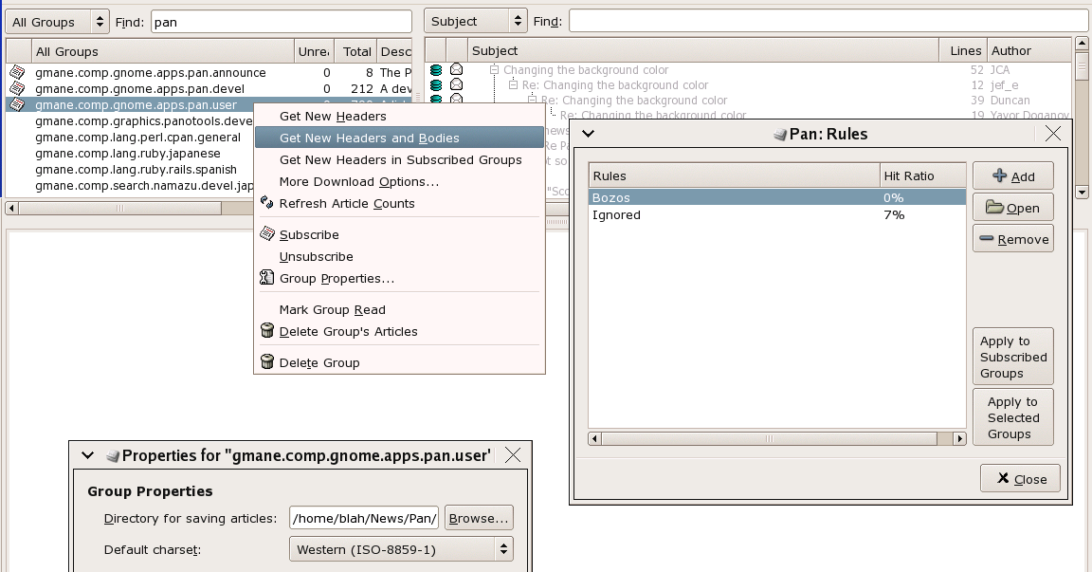
Task: Open the Subject search-type dropdown
Action: pos(477,21)
